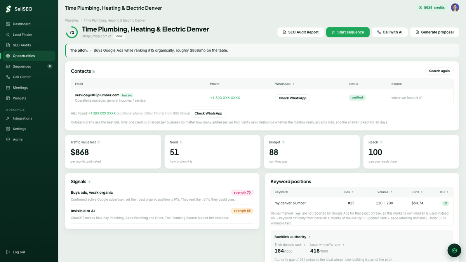466x262 pixels.
Task: Go to Lead Finder
Action: [29, 35]
